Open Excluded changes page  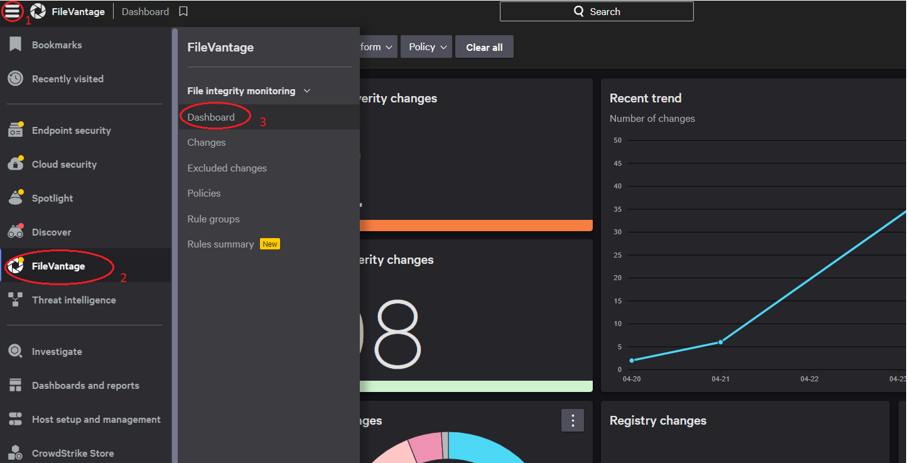(227, 168)
